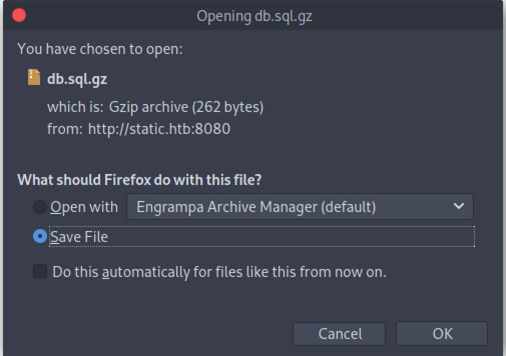Click the from: label
The image size is (506, 356).
(x=65, y=129)
